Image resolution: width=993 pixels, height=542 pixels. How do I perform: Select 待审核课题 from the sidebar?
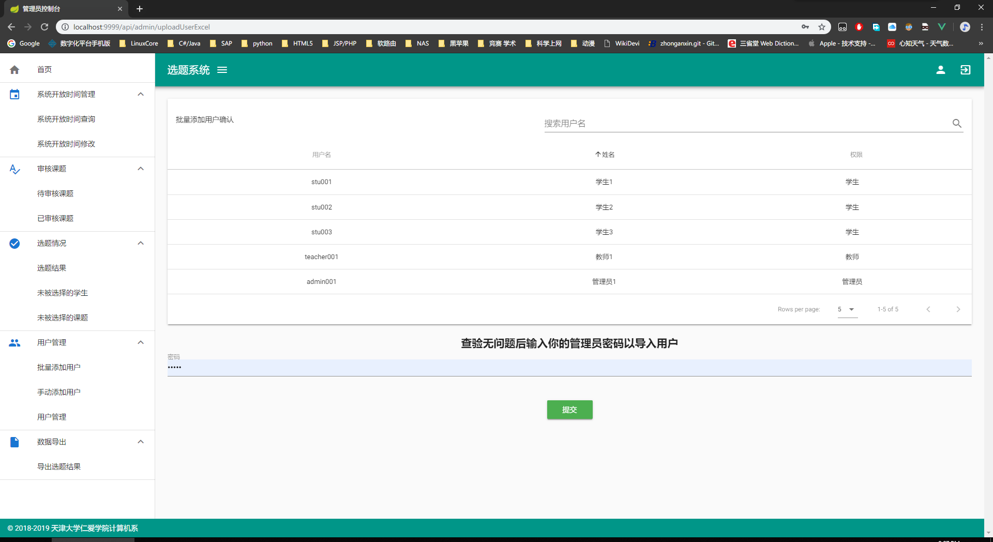(55, 193)
